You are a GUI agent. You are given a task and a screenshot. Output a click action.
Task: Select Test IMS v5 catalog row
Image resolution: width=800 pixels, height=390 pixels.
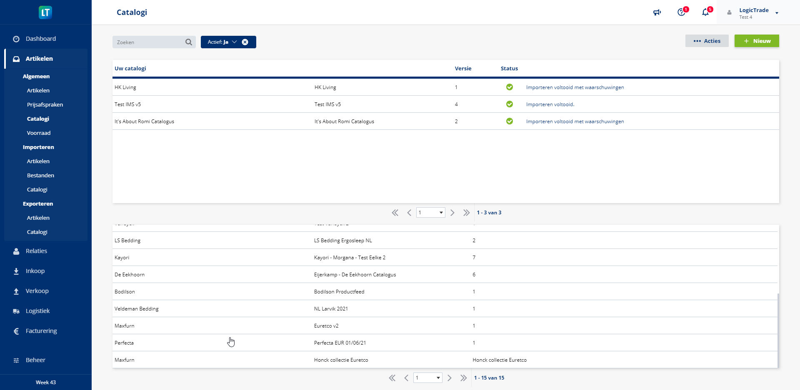tap(446, 104)
